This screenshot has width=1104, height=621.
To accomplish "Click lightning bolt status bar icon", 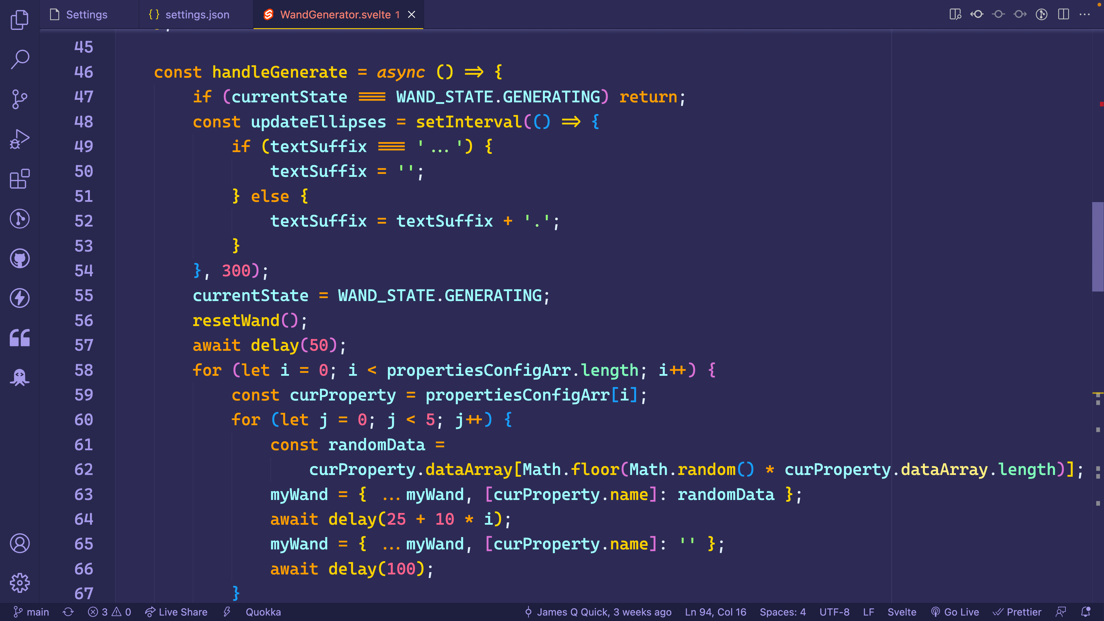I will point(227,612).
